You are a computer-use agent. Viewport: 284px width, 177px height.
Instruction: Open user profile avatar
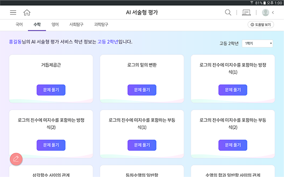(266, 12)
